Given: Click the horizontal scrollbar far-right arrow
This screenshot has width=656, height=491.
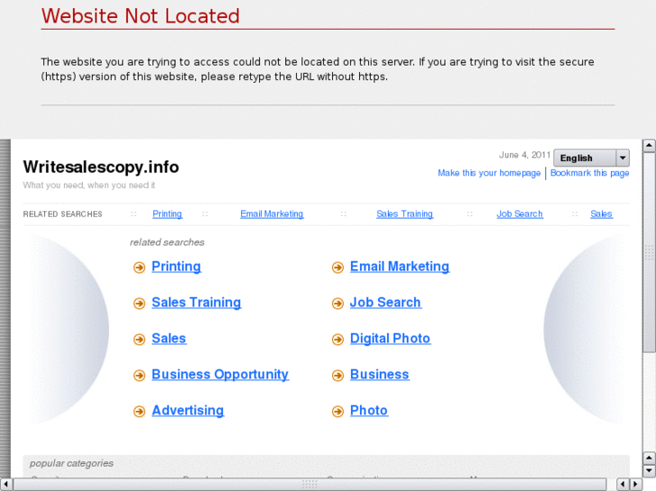Looking at the screenshot, I should (636, 485).
